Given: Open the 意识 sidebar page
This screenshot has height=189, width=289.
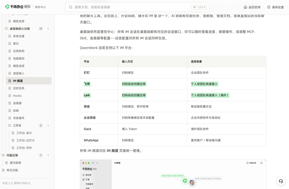Looking at the screenshot, I should [29, 44].
